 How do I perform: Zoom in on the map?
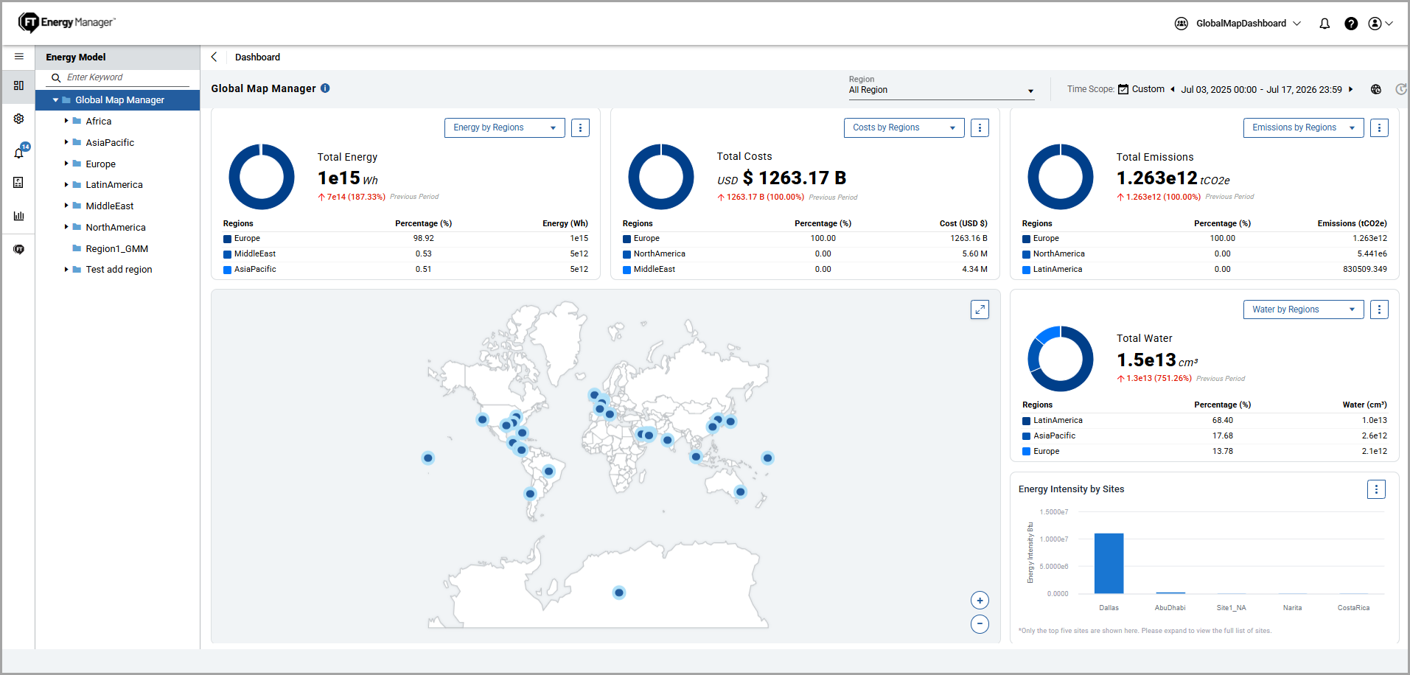tap(980, 601)
